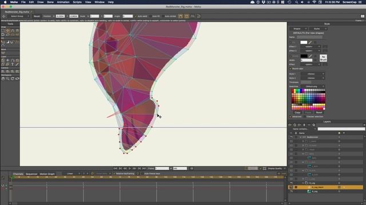Click the layer name search field

coord(341,129)
